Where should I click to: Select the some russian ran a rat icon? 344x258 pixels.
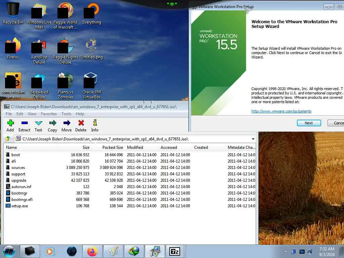point(13,86)
